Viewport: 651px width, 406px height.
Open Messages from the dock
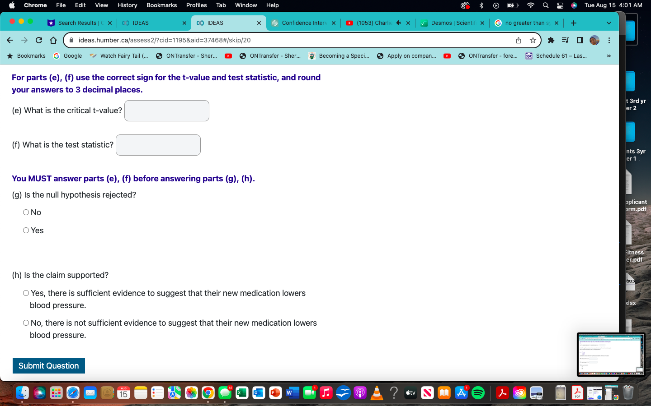pyautogui.click(x=225, y=393)
